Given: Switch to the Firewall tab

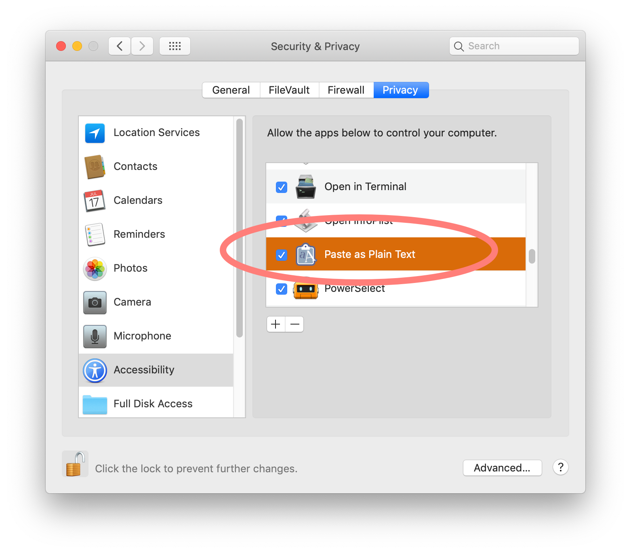Looking at the screenshot, I should point(346,90).
